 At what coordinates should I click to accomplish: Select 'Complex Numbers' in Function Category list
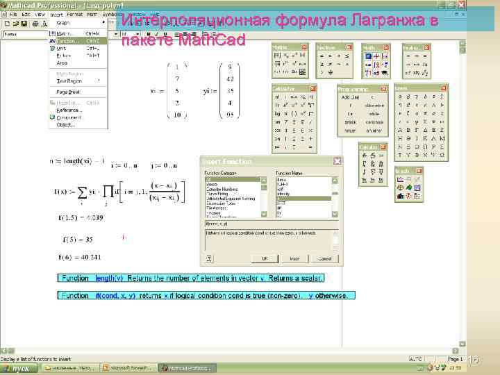tap(222, 189)
